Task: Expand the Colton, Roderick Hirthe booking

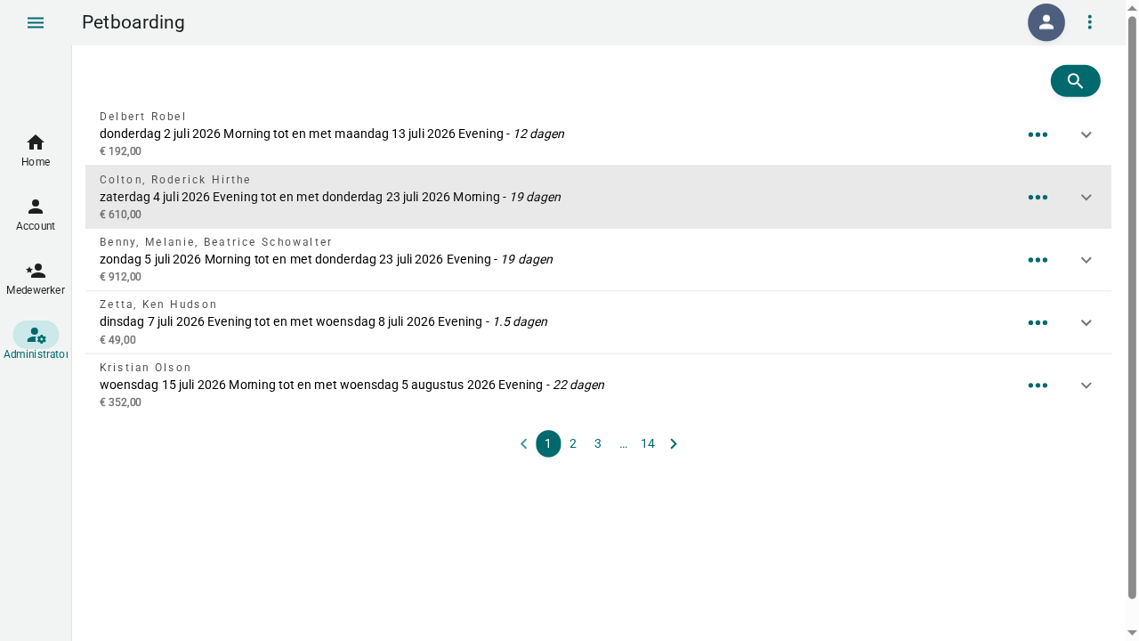Action: [1086, 198]
